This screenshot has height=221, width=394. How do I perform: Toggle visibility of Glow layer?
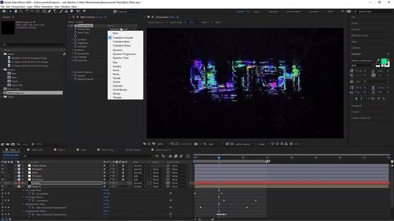(2, 173)
